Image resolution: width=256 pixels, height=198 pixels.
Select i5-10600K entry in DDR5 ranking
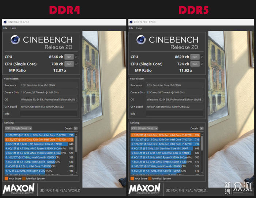[165, 171]
